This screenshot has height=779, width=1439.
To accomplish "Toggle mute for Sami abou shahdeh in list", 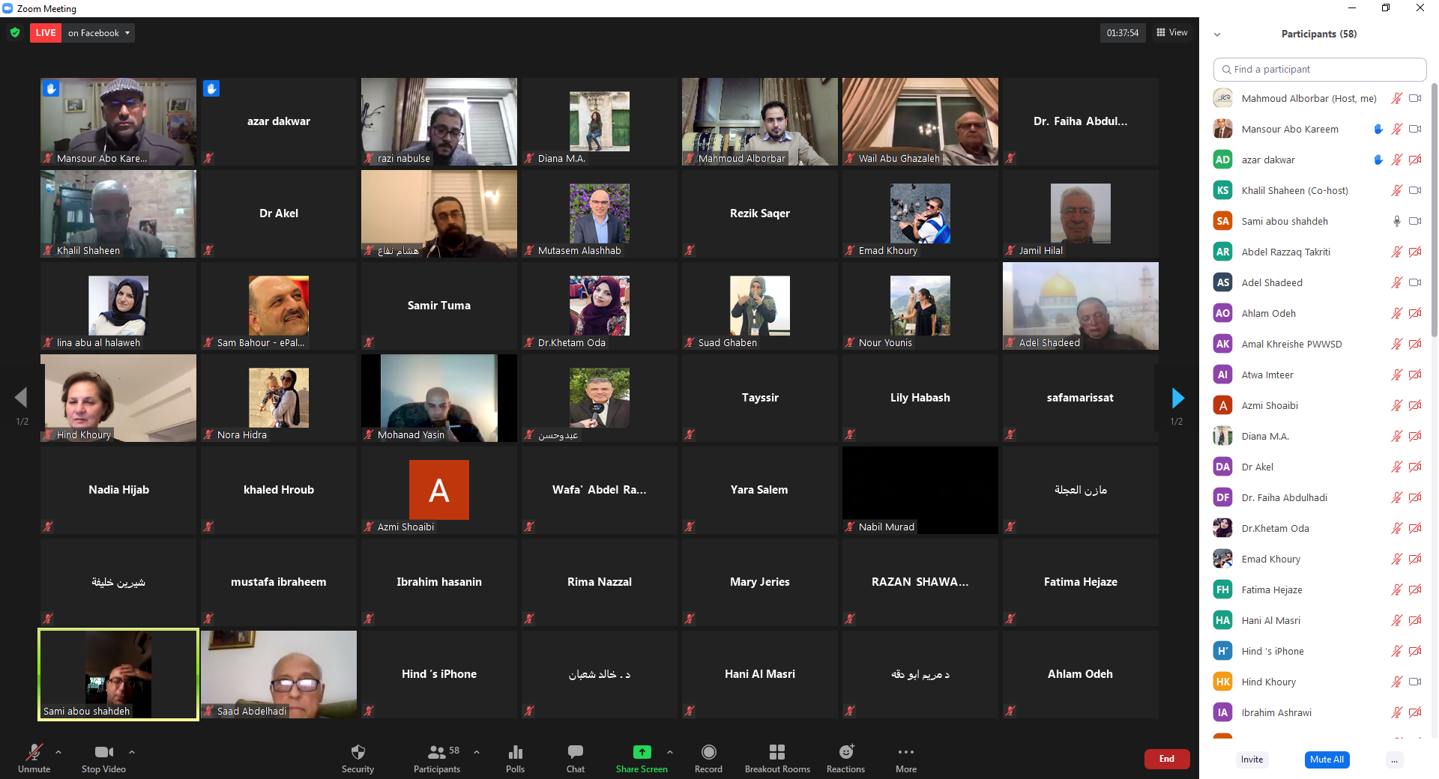I will 1396,221.
